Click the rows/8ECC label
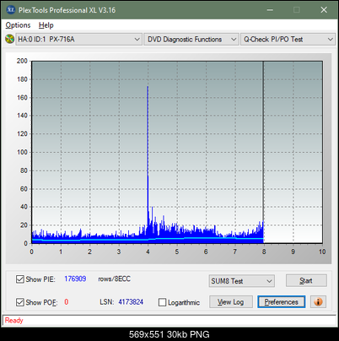339x341 pixels. (x=114, y=279)
